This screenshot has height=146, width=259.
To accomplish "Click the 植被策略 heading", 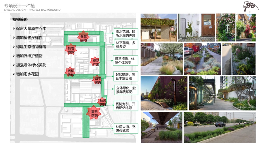I will coord(20,20).
